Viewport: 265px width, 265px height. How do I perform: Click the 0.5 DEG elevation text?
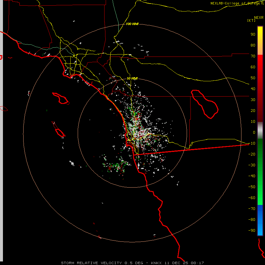click(x=134, y=263)
